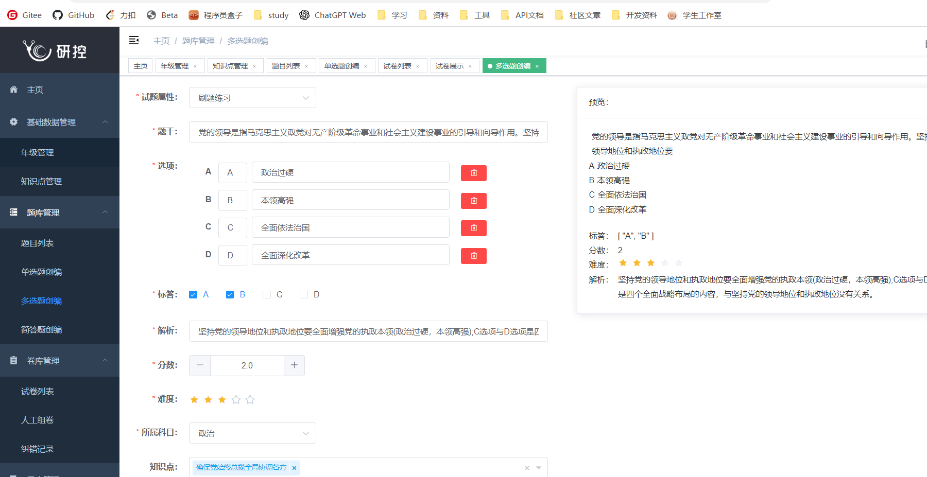Open 知识点管理 in the sidebar
Viewport: 927px width, 477px height.
click(60, 181)
